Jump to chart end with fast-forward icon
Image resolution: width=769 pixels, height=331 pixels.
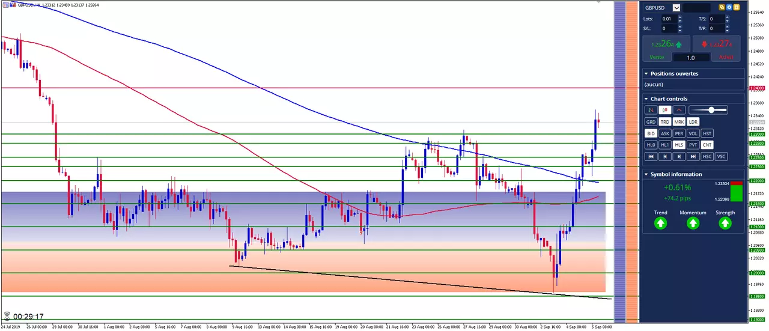click(x=693, y=156)
